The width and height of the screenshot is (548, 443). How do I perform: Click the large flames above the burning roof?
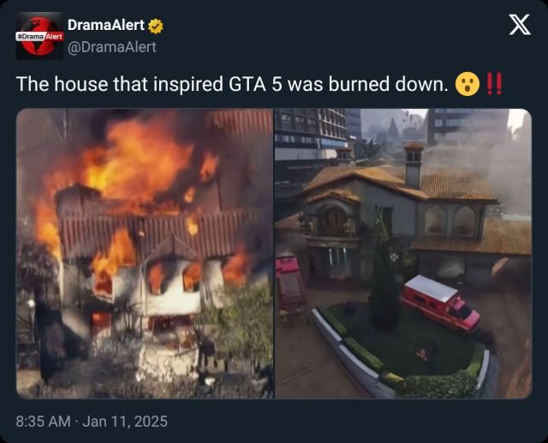point(138,159)
